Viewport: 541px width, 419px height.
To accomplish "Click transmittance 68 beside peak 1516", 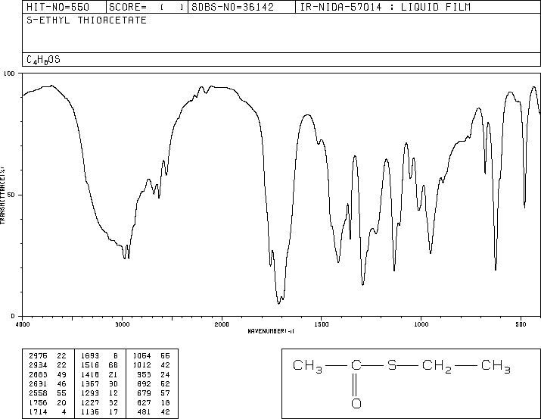I will [x=113, y=365].
